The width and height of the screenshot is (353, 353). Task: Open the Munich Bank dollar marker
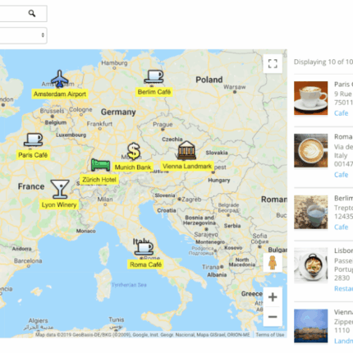[x=134, y=151]
